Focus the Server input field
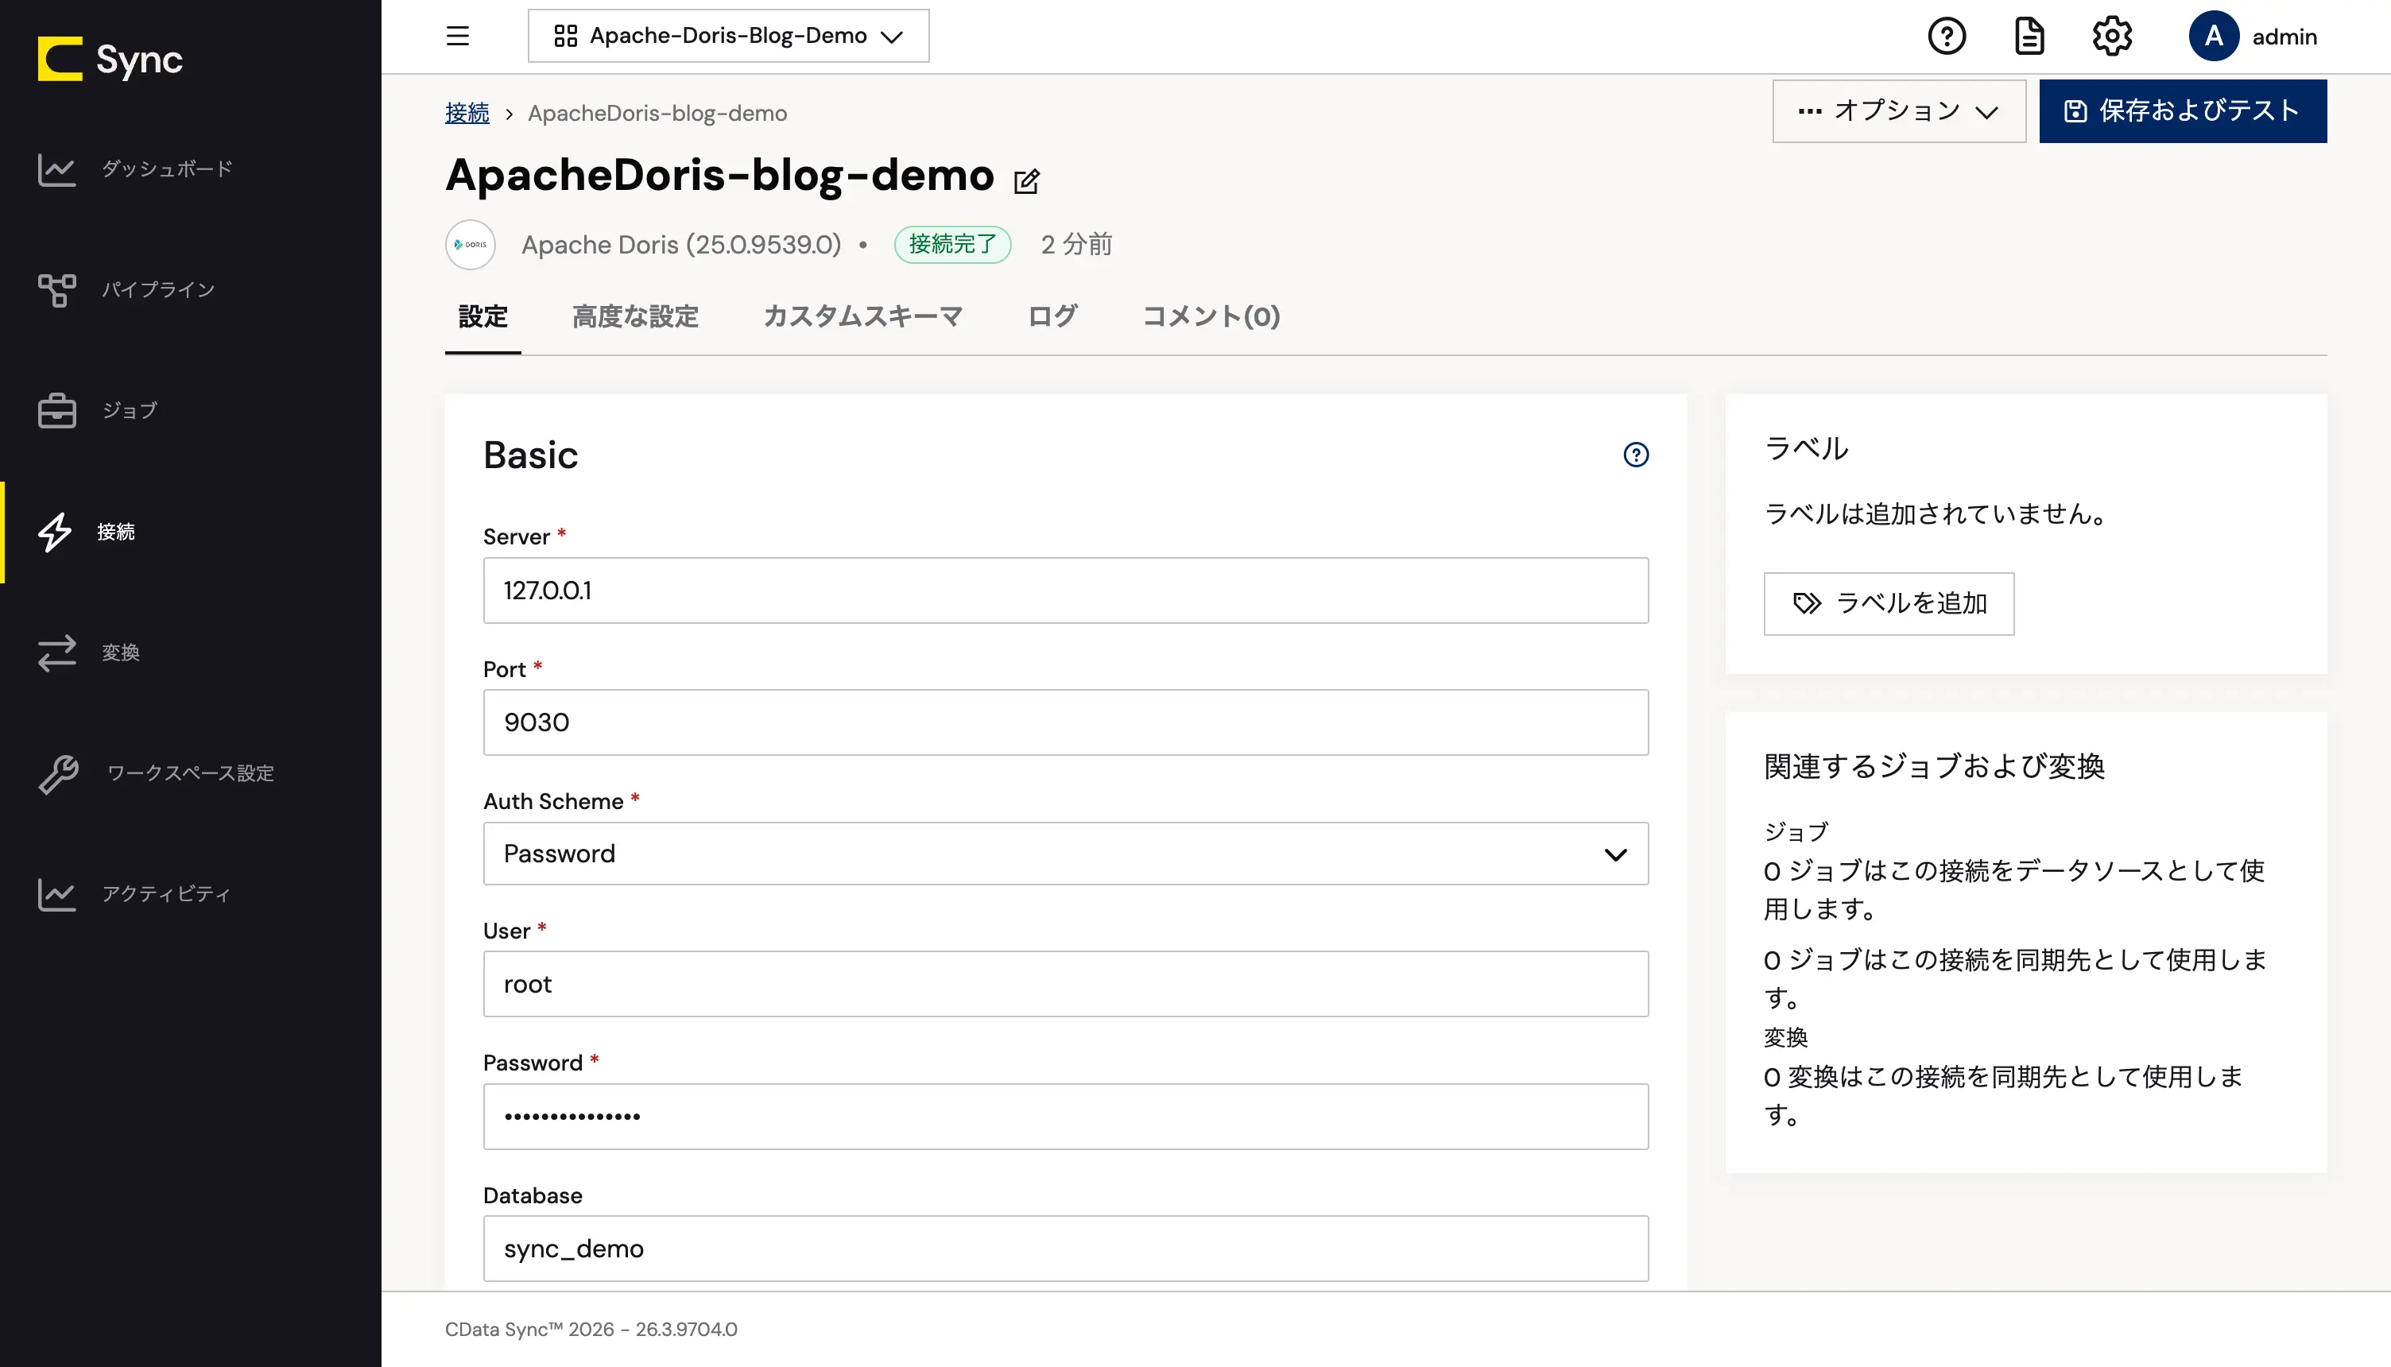2391x1367 pixels. [x=1065, y=591]
